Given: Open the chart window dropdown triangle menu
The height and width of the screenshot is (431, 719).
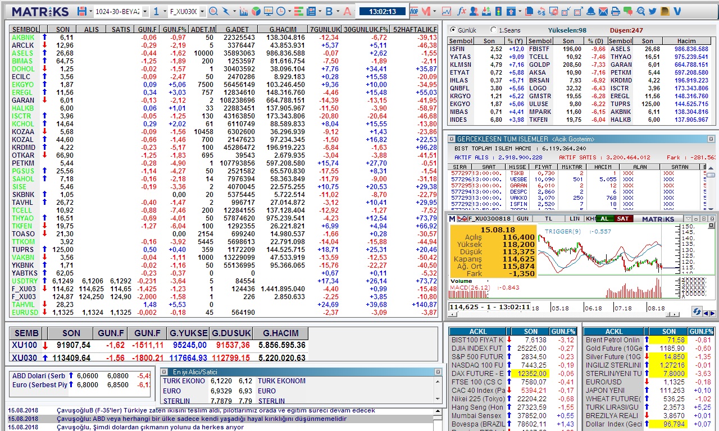Looking at the screenshot, I should coord(688,218).
